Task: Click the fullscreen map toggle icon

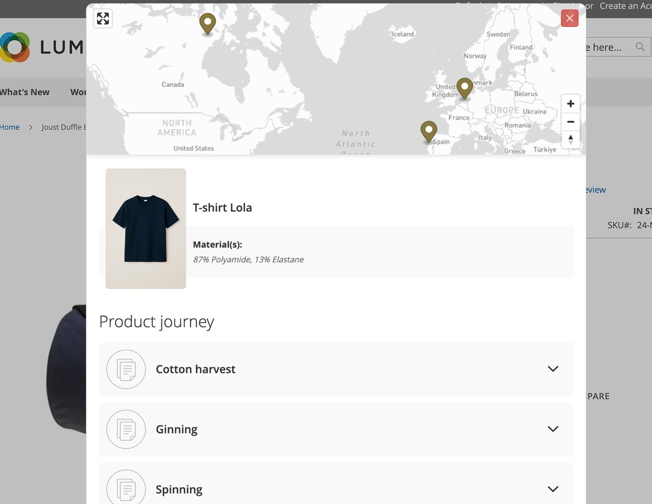Action: [103, 18]
